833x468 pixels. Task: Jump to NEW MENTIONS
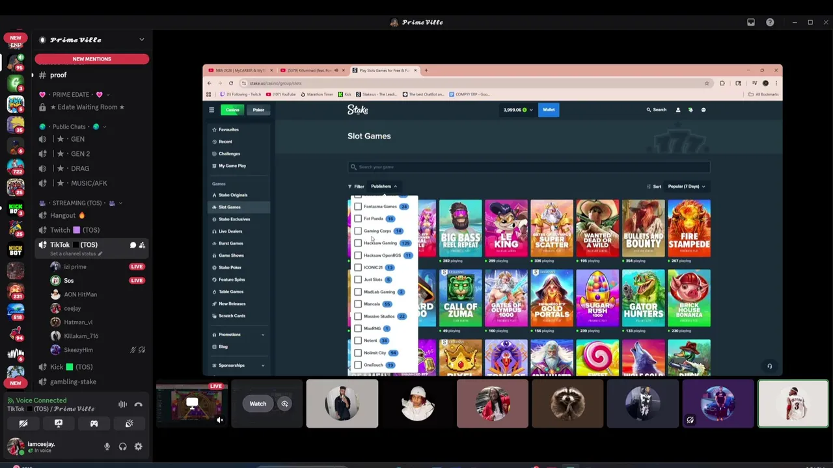[92, 59]
